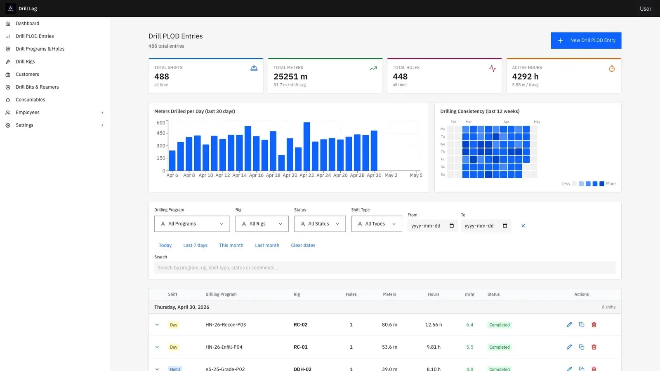Viewport: 660px width, 371px height.
Task: Duplicate the HN-26-Infill-P04 entry
Action: tap(582, 347)
